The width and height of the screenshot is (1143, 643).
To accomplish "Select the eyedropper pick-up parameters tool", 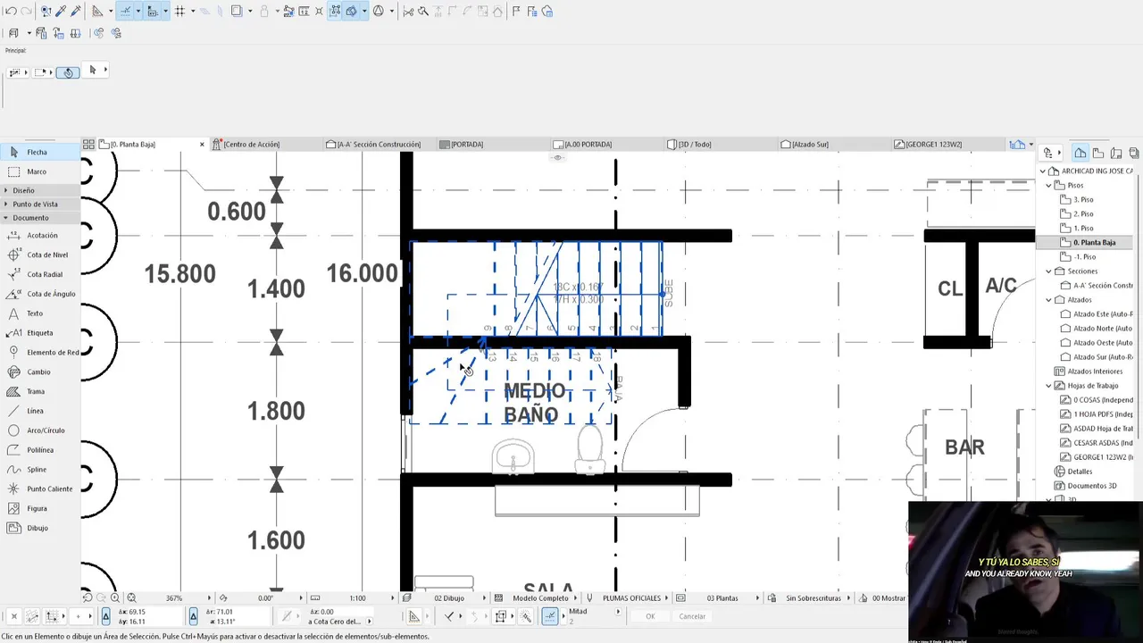I will 61,12.
